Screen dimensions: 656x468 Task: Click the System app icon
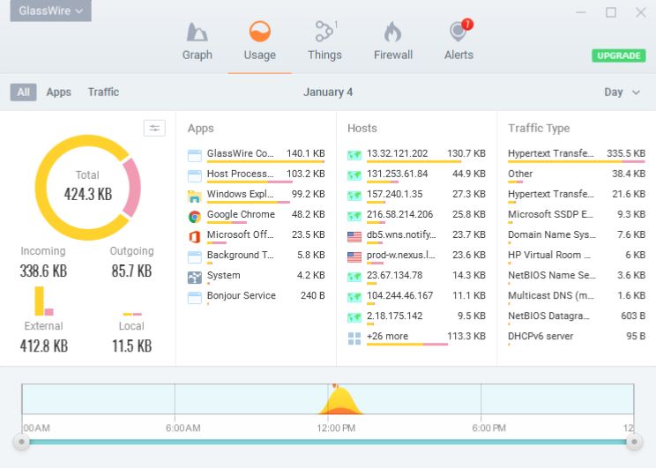click(x=195, y=278)
